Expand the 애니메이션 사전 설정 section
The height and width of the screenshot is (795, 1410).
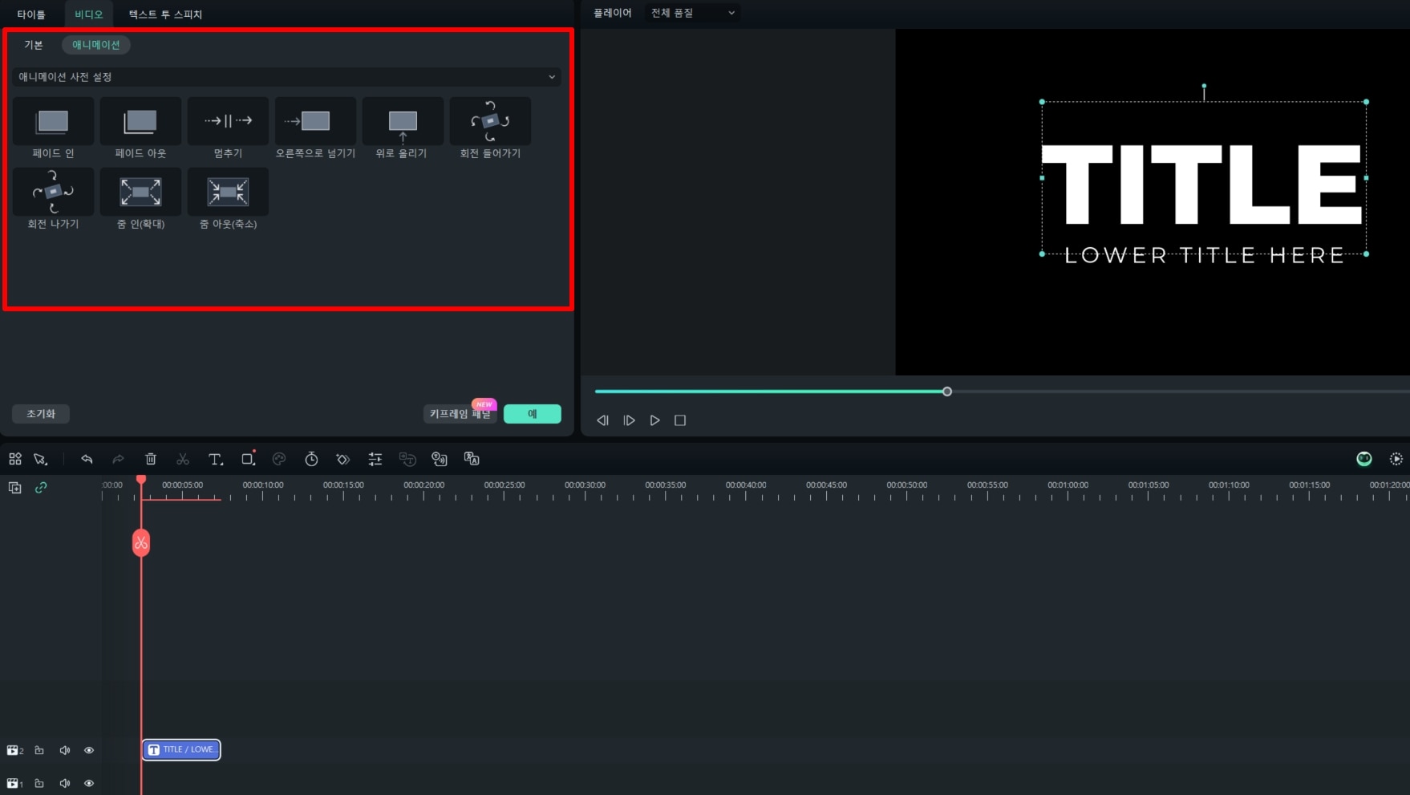click(x=286, y=77)
